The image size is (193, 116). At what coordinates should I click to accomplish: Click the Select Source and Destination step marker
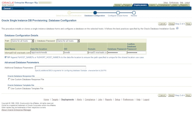pos(69,13)
